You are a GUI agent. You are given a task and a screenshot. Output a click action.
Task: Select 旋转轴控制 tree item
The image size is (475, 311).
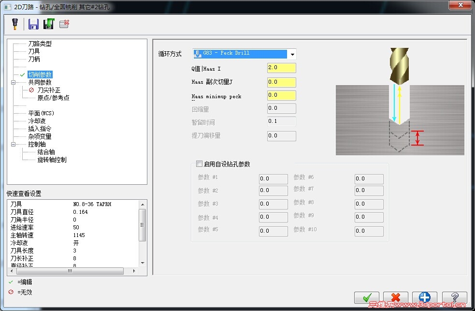coord(52,160)
